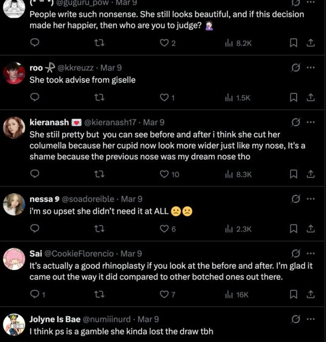Share the guguru_pow tweet

click(310, 43)
